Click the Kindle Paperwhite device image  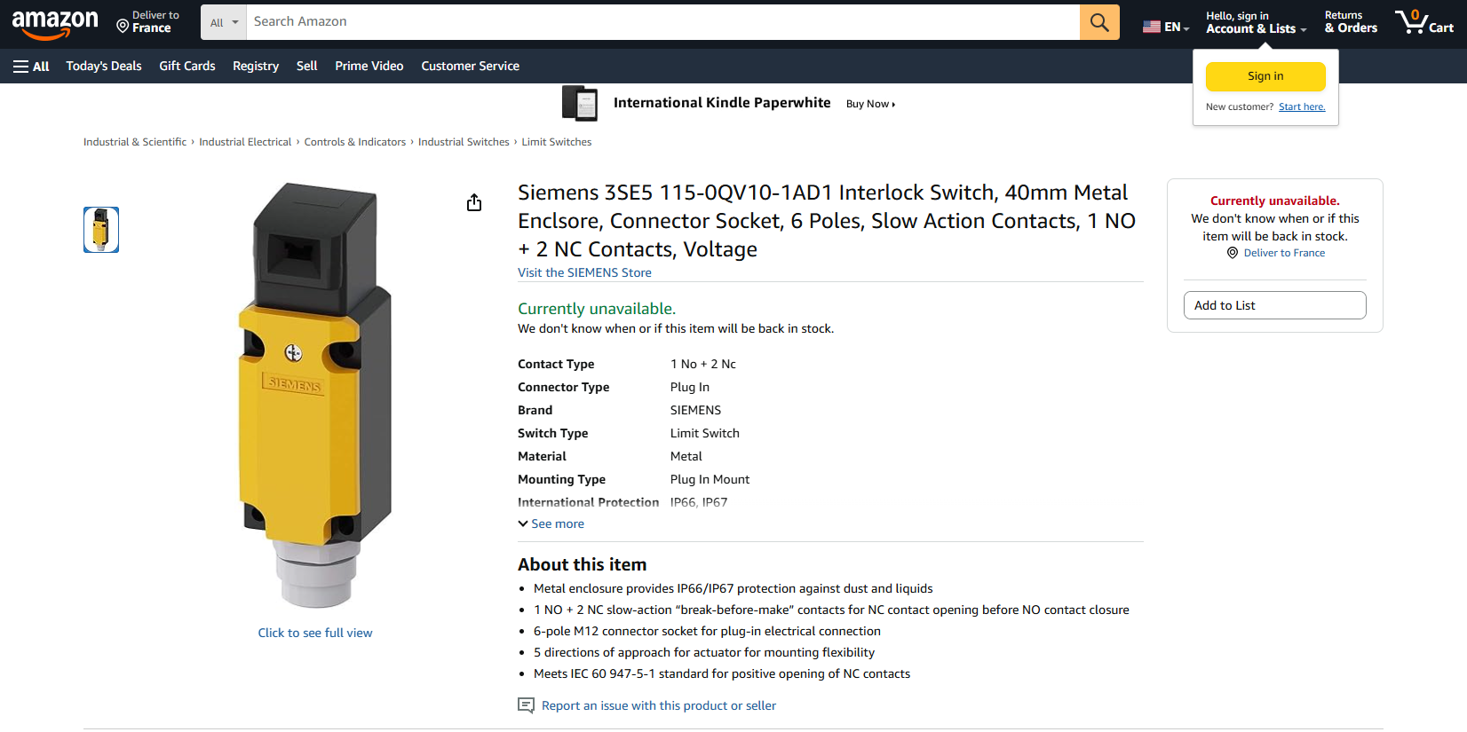click(x=580, y=104)
